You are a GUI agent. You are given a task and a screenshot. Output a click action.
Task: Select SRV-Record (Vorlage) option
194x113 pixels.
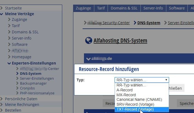pyautogui.click(x=142, y=104)
